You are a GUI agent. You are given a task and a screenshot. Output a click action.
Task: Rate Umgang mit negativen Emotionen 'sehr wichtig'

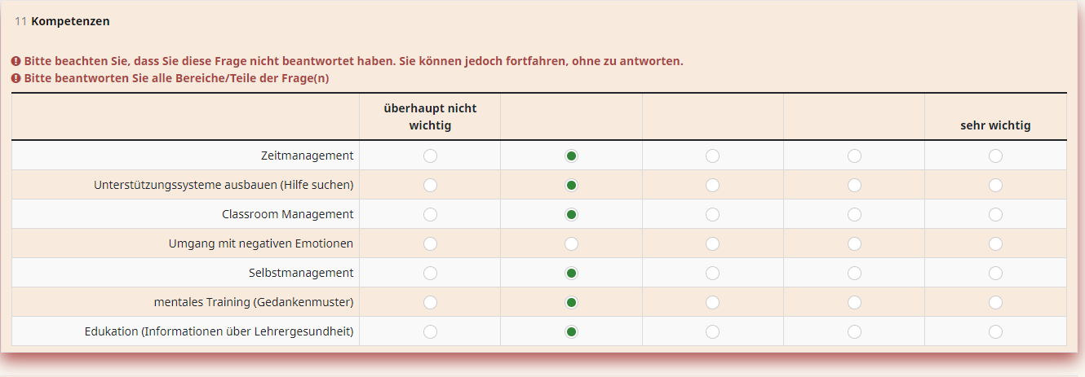[995, 243]
